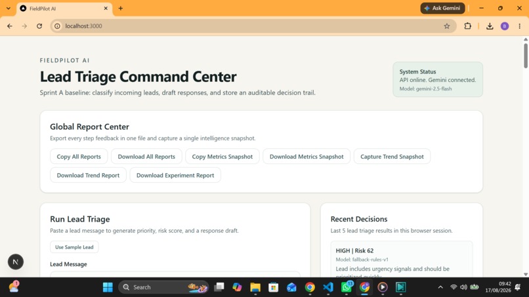The width and height of the screenshot is (529, 297).
Task: Open the volume tray icon
Action: (463, 287)
